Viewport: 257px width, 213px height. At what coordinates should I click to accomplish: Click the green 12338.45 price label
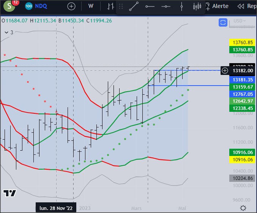pos(242,108)
